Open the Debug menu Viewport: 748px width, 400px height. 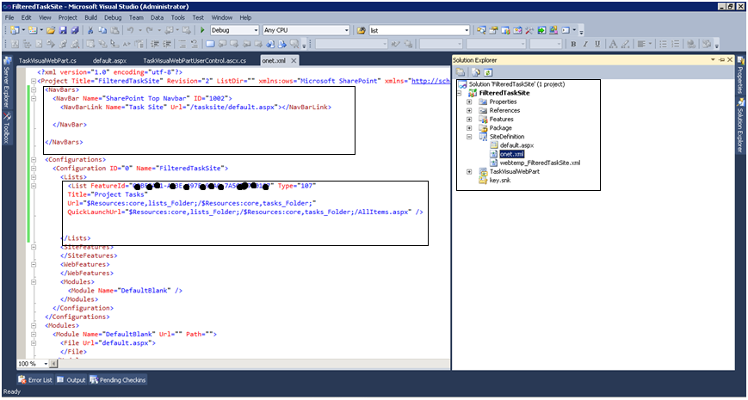coord(113,18)
